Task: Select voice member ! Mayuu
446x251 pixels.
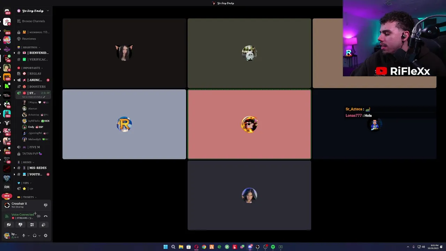Action: pyautogui.click(x=36, y=102)
